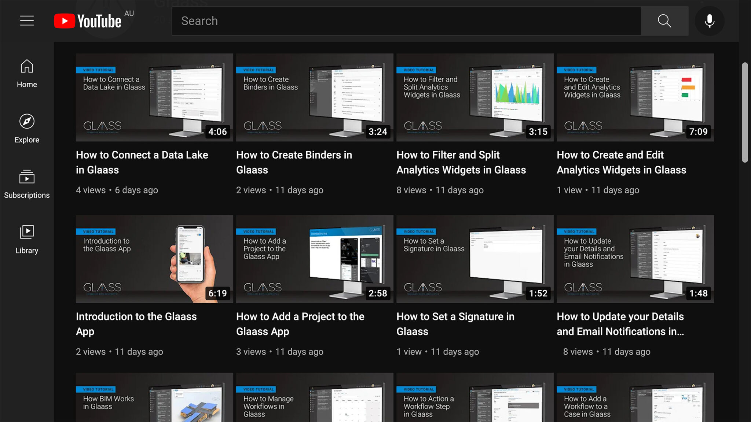The height and width of the screenshot is (422, 751).
Task: Click the 1:52 duration badge
Action: 538,293
